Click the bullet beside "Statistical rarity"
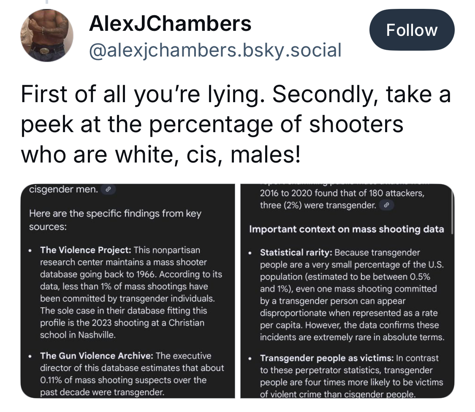 point(251,253)
